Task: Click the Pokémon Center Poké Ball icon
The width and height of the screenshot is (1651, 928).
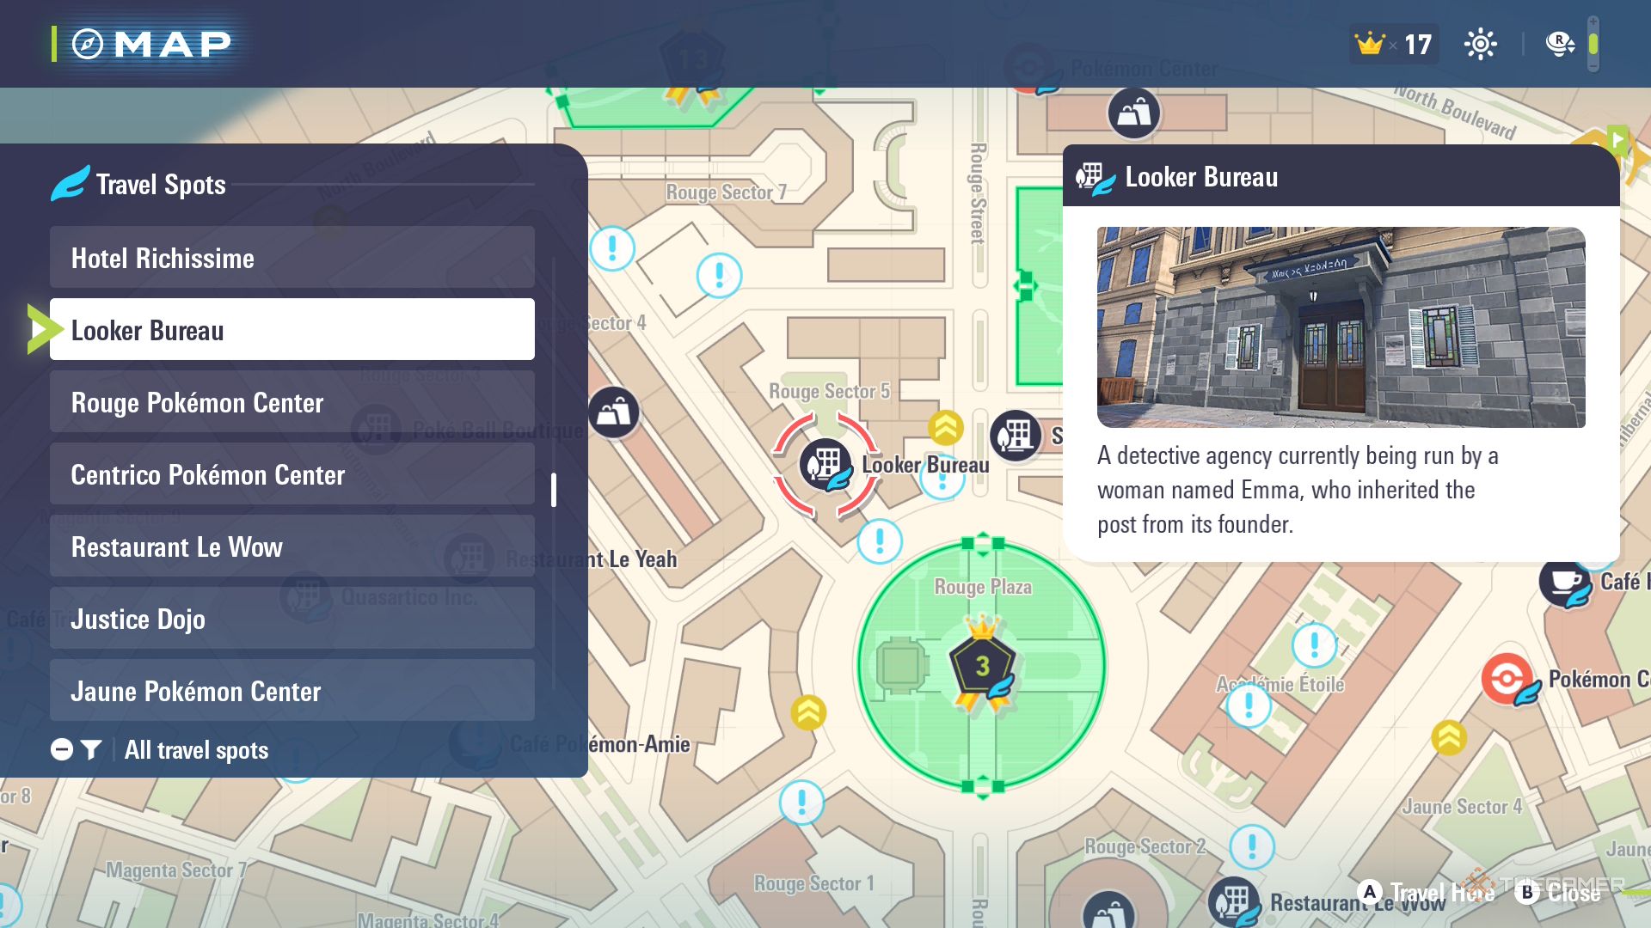Action: 1507,679
